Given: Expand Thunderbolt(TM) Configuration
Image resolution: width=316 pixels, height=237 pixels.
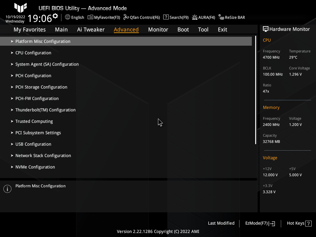Looking at the screenshot, I should (x=45, y=110).
